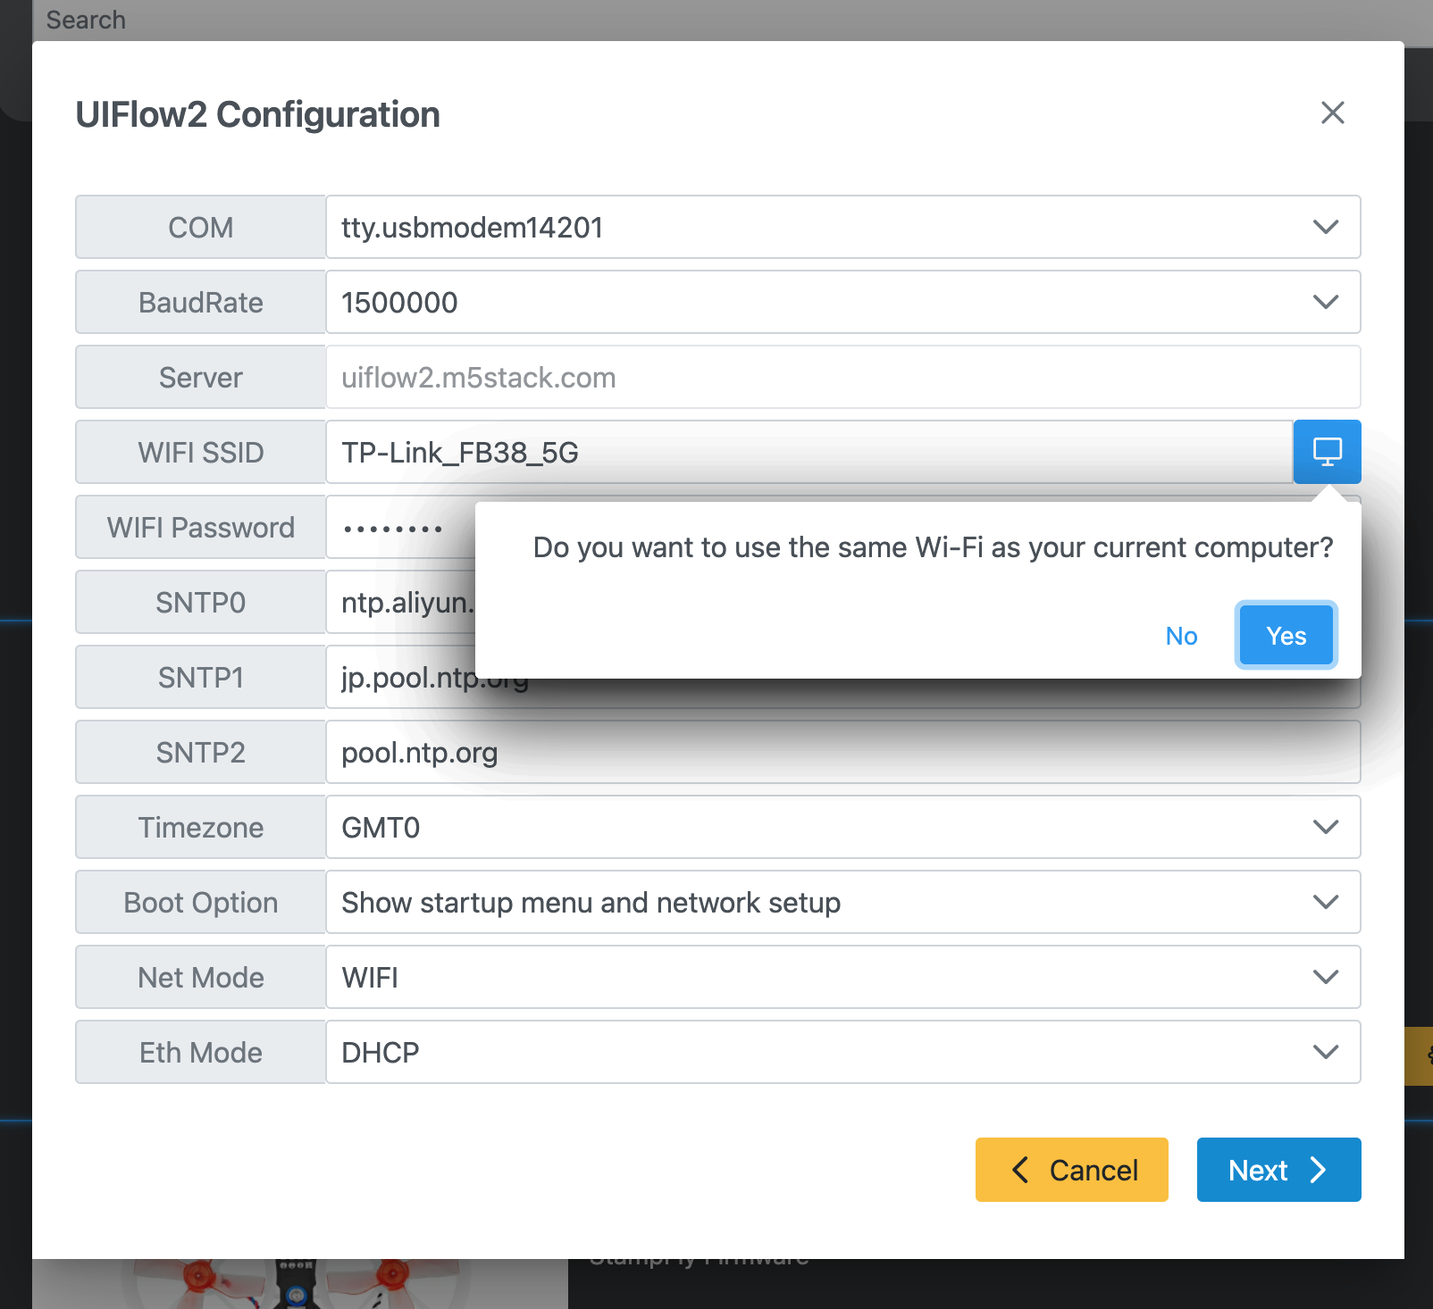The height and width of the screenshot is (1309, 1433).
Task: Focus the WIFI Password field
Action: (x=399, y=528)
